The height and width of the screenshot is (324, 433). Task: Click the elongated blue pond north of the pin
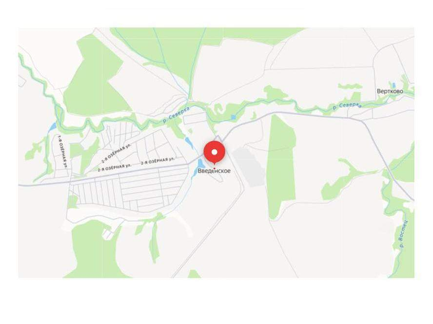[x=189, y=143]
